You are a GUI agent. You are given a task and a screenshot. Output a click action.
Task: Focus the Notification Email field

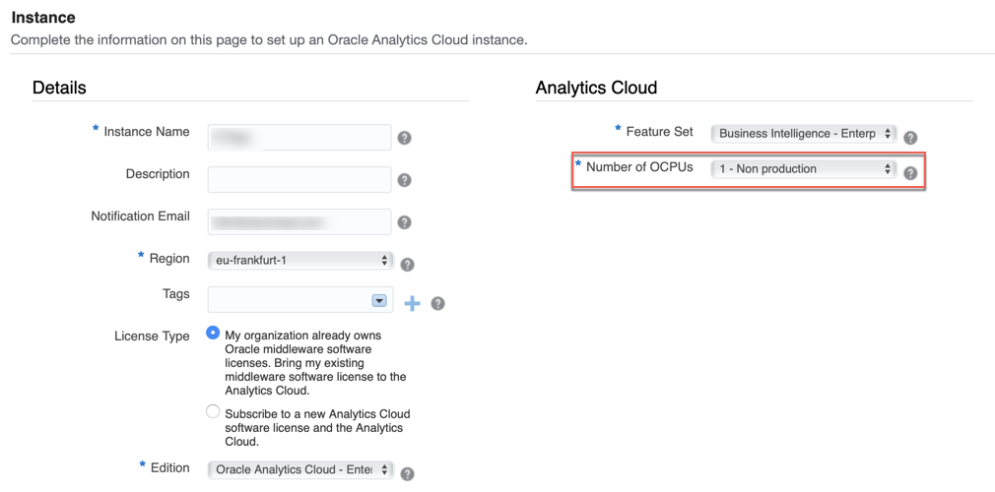click(299, 222)
